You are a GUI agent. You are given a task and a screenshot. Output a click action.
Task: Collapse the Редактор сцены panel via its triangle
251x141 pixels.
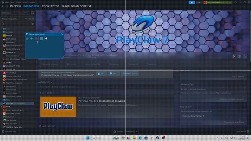coord(27,34)
